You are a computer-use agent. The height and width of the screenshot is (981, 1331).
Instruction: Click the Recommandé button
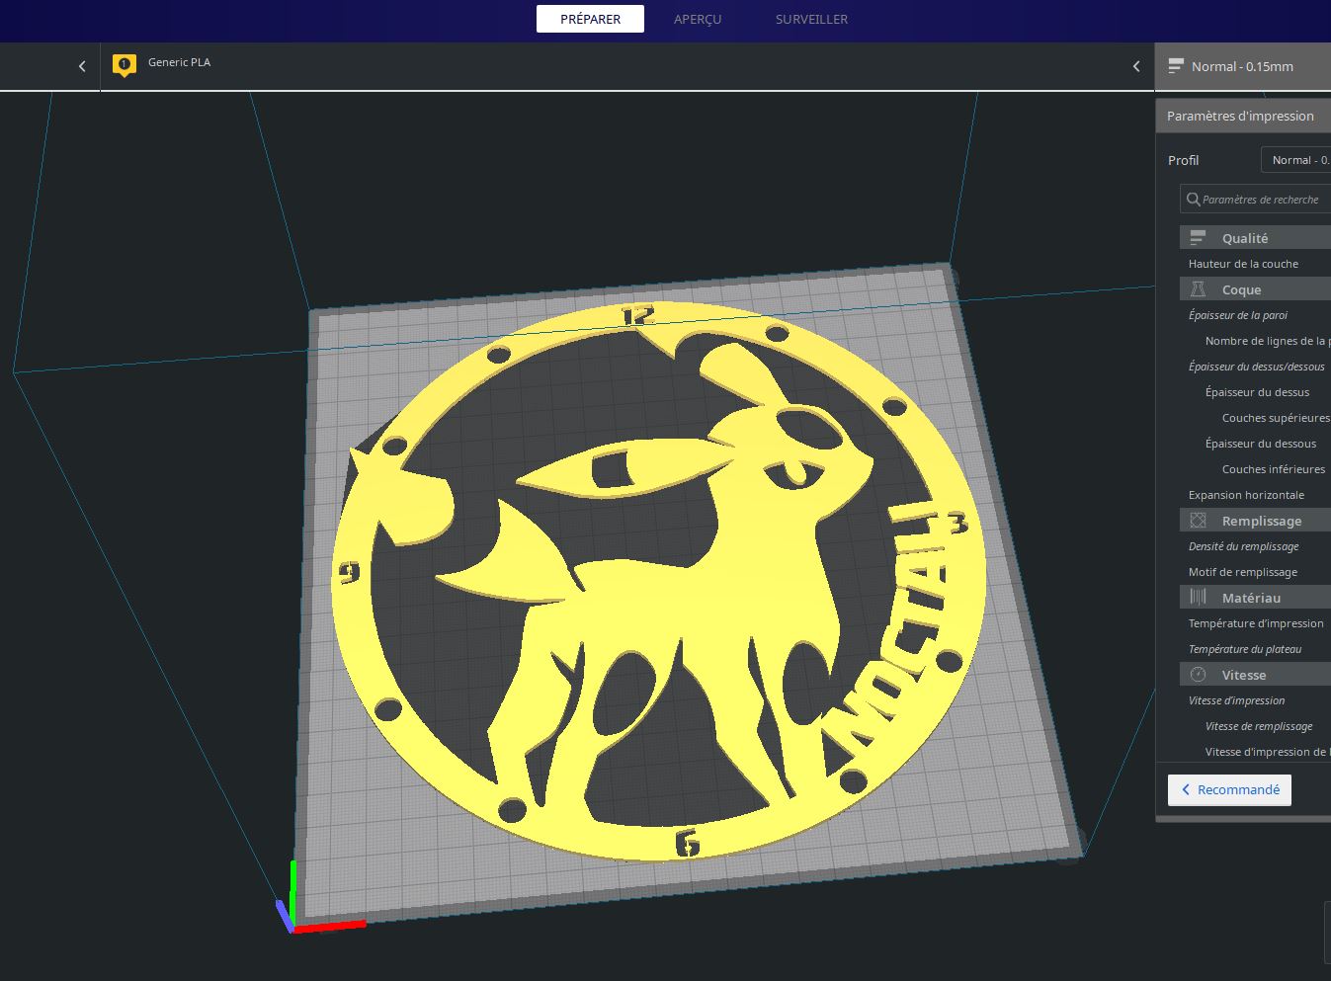(x=1229, y=789)
